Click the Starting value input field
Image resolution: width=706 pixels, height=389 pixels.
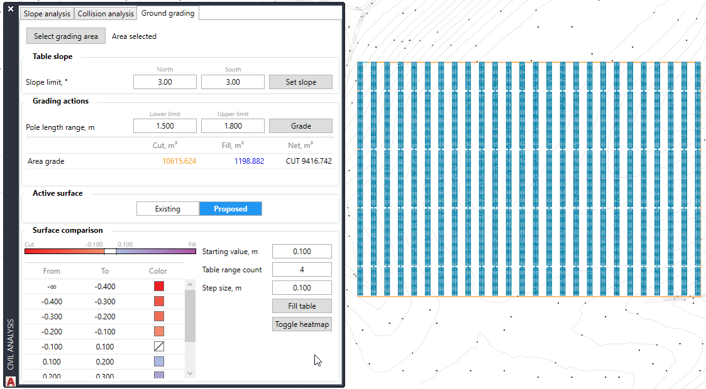pos(301,252)
